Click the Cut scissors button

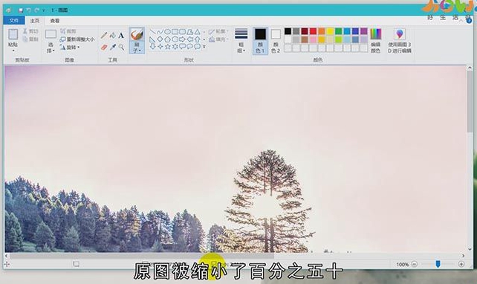tap(30, 31)
